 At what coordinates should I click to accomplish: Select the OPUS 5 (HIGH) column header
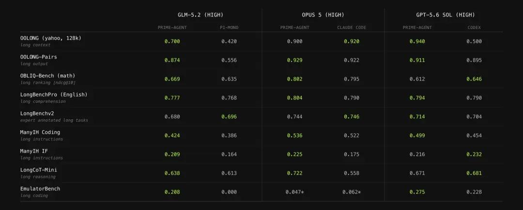tap(323, 15)
